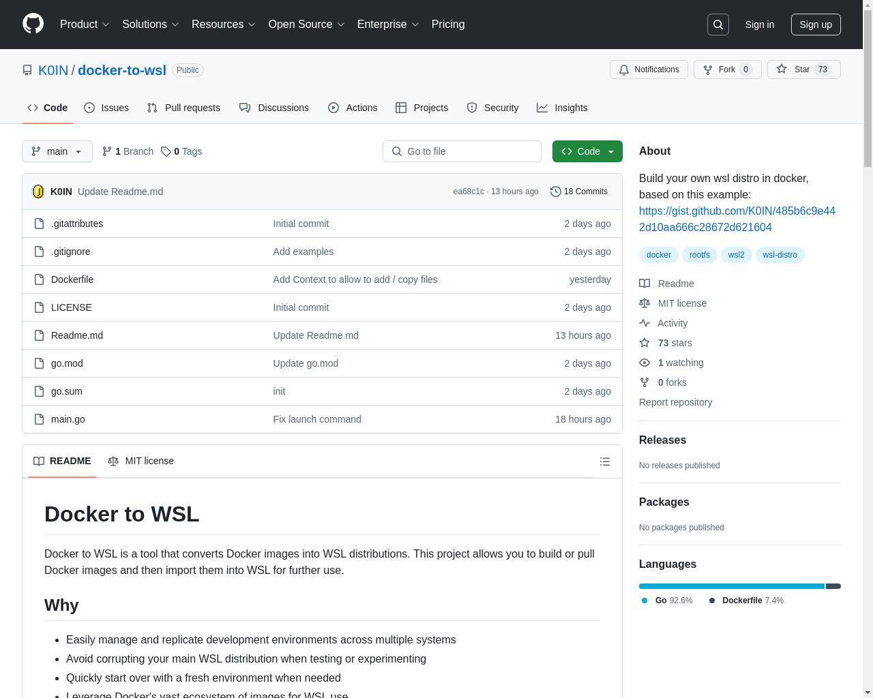Click the bell icon in Notifications
873x698 pixels.
623,70
